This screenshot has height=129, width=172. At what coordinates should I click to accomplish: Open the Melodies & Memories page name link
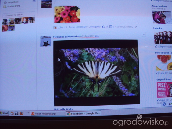point(66,36)
